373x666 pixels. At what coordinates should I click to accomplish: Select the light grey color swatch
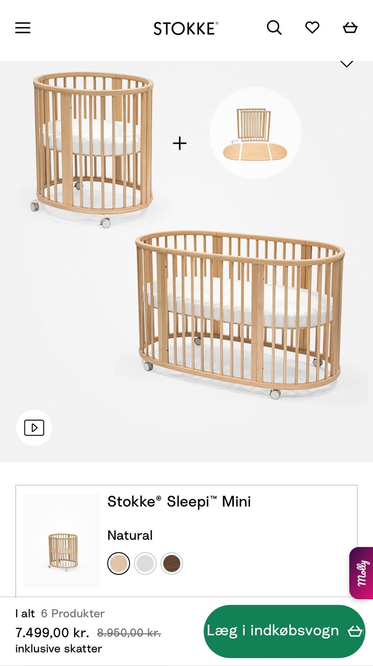[145, 563]
